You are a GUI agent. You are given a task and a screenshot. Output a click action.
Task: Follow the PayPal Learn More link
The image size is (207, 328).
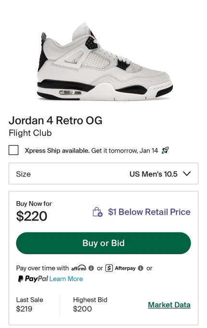pos(66,279)
